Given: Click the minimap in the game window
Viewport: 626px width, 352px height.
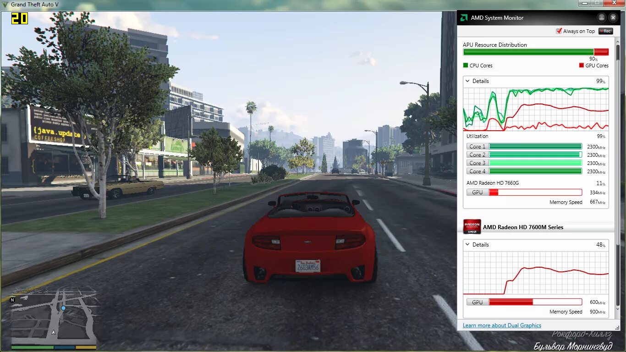Looking at the screenshot, I should [x=54, y=317].
